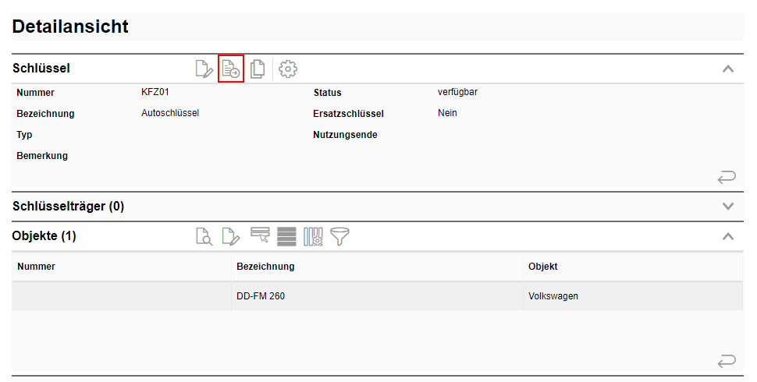Click the edit icon in Schlüssel section
The width and height of the screenshot is (757, 382).
point(204,69)
